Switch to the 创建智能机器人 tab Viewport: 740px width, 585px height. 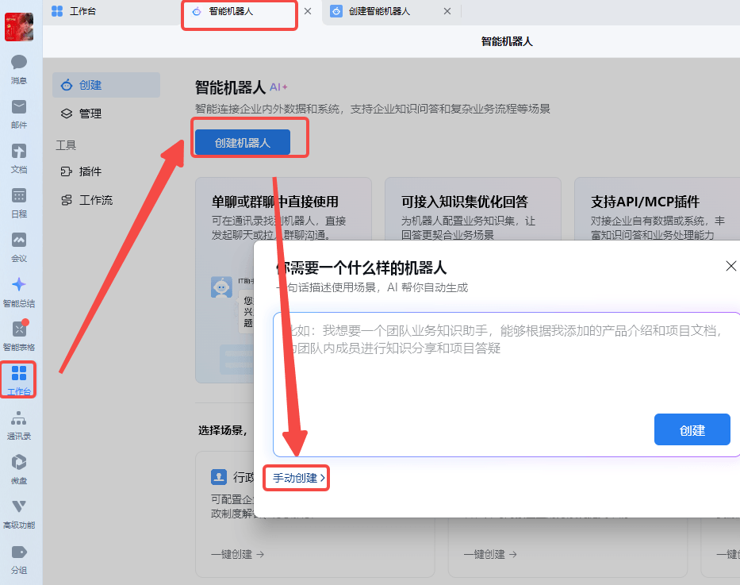pos(379,11)
